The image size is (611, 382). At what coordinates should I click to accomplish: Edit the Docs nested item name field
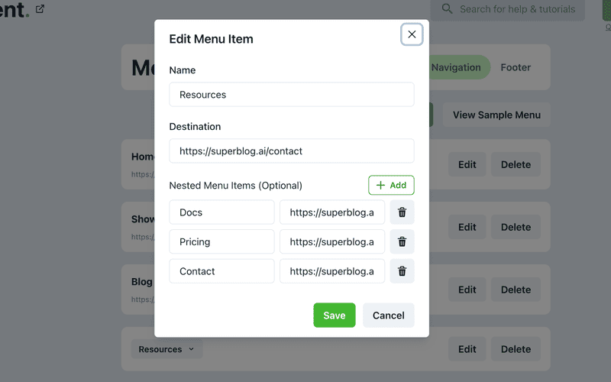[221, 212]
